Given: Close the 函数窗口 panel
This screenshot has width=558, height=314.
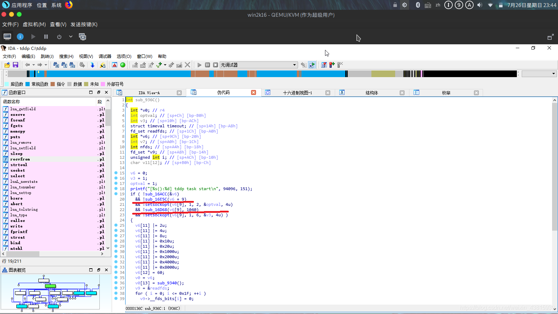Looking at the screenshot, I should tap(106, 92).
